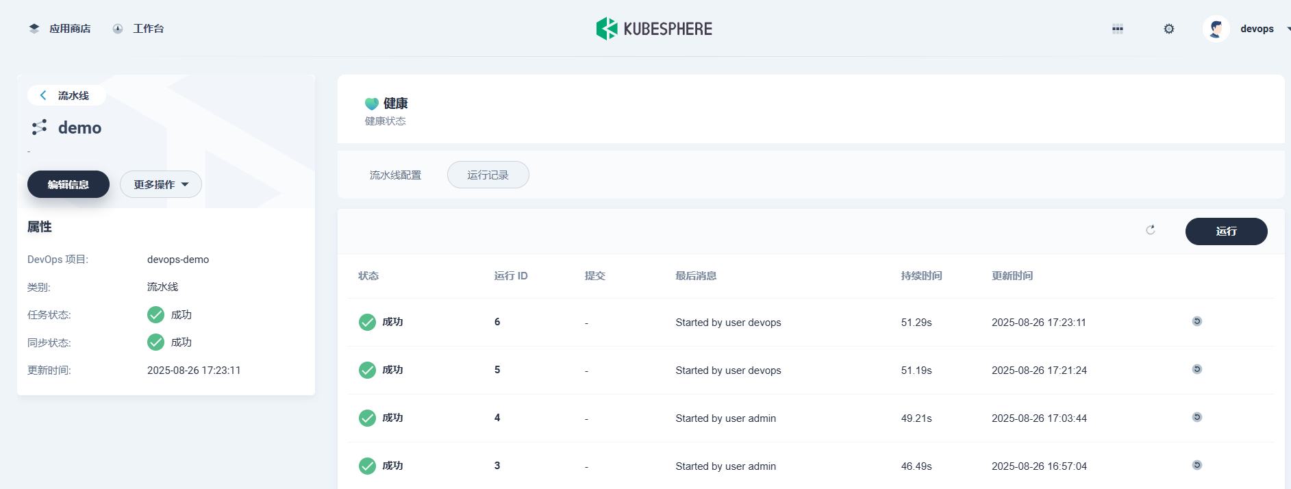Click the 任务状态 success check icon

pos(155,314)
